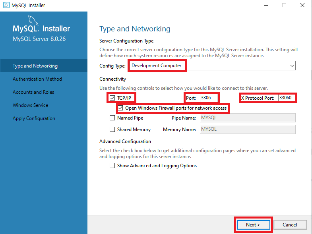Enable the Named Pipe checkbox
Image resolution: width=312 pixels, height=234 pixels.
click(112, 118)
